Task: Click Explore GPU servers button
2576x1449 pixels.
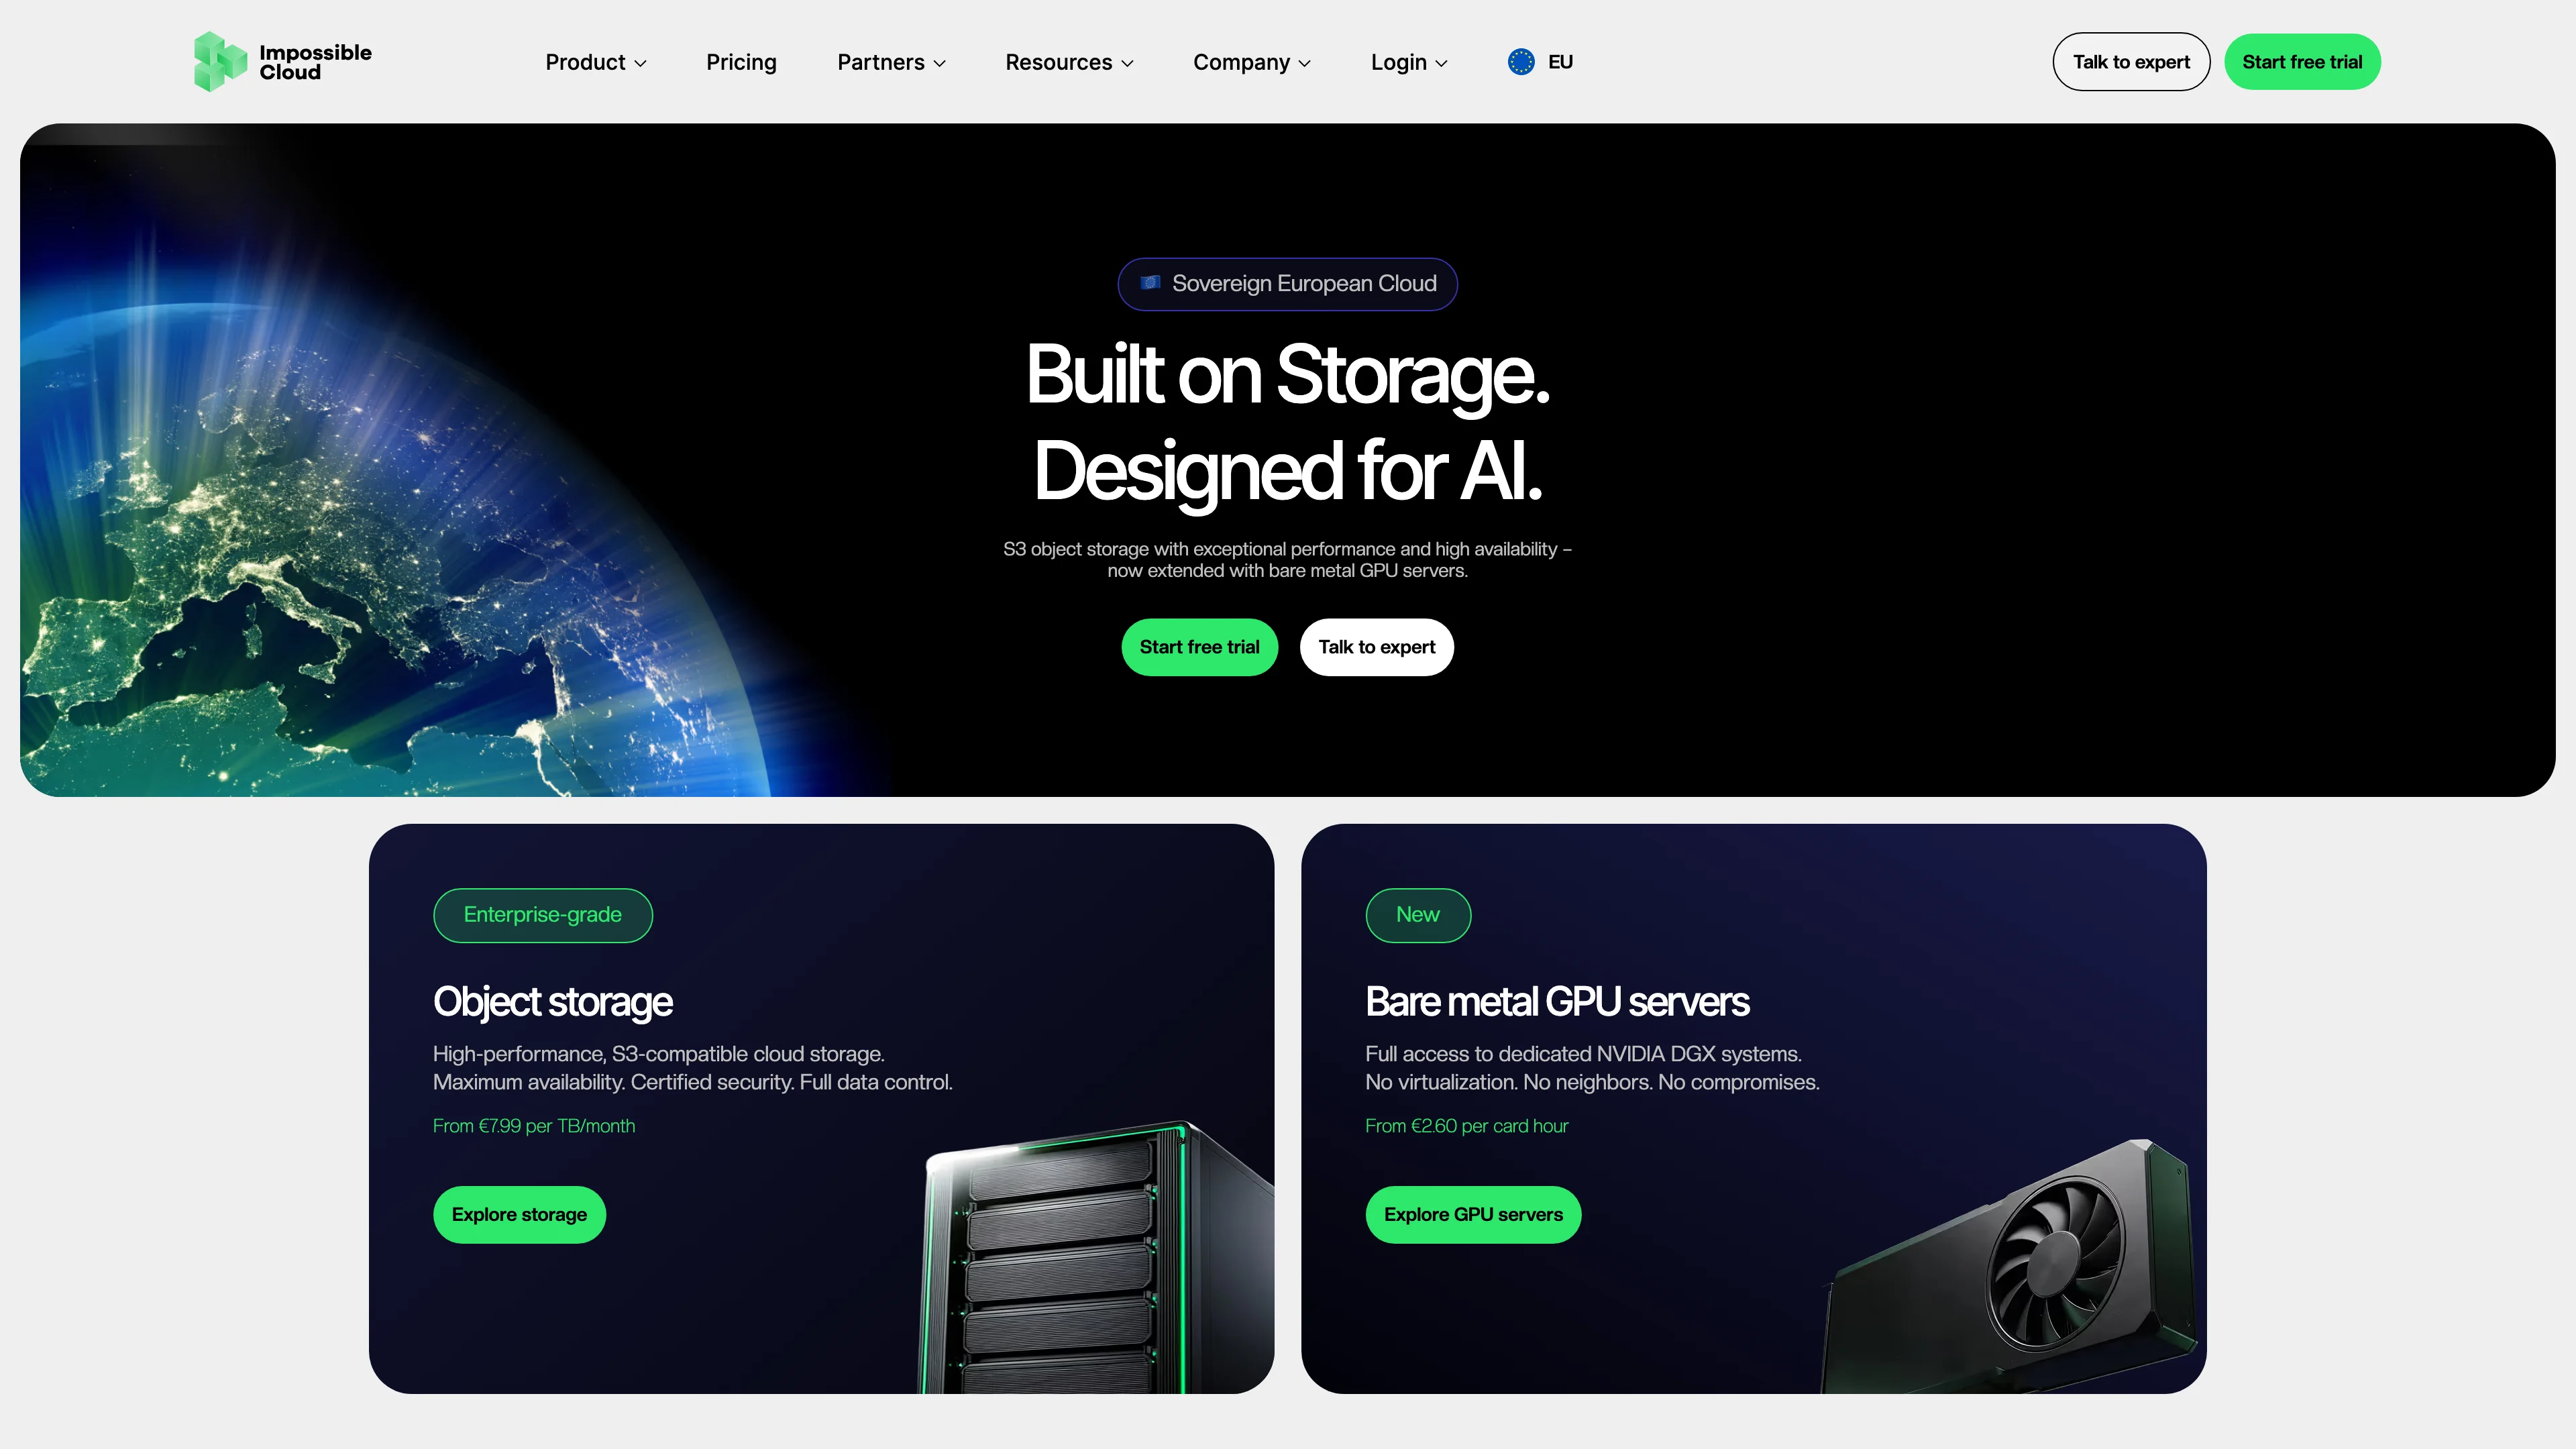Action: click(1473, 1214)
